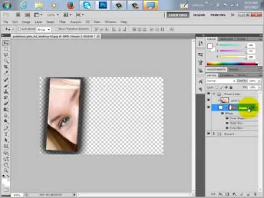
Task: Open Firefox from the Windows taskbar
Action: [71, 5]
